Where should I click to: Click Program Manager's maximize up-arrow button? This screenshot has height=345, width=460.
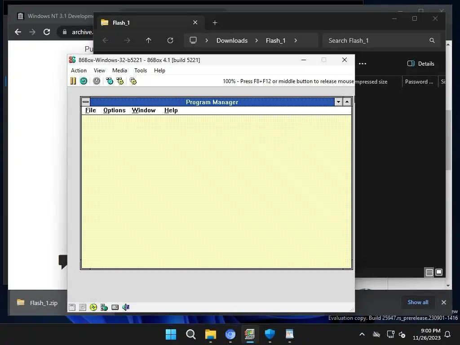(x=347, y=102)
